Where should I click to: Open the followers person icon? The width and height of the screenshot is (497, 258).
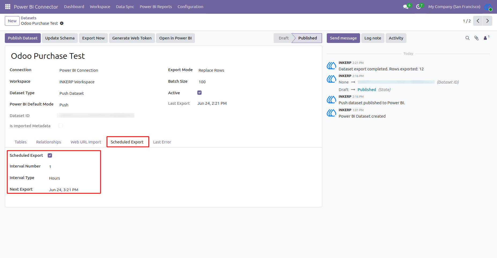(485, 38)
